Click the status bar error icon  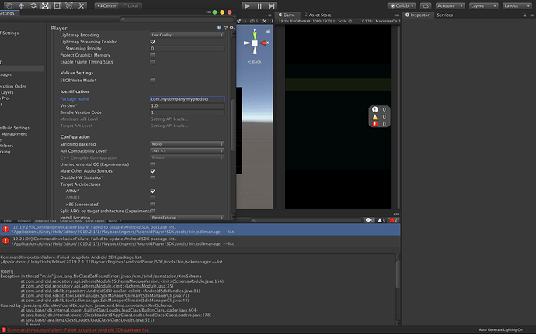click(5, 329)
